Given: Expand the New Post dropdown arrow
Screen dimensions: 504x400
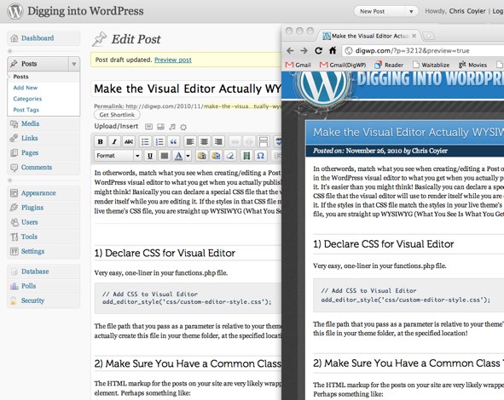Looking at the screenshot, I should 411,12.
